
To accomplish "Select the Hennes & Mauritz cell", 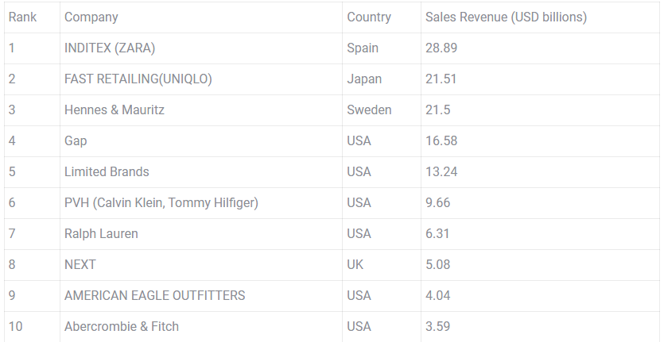I will [x=115, y=110].
